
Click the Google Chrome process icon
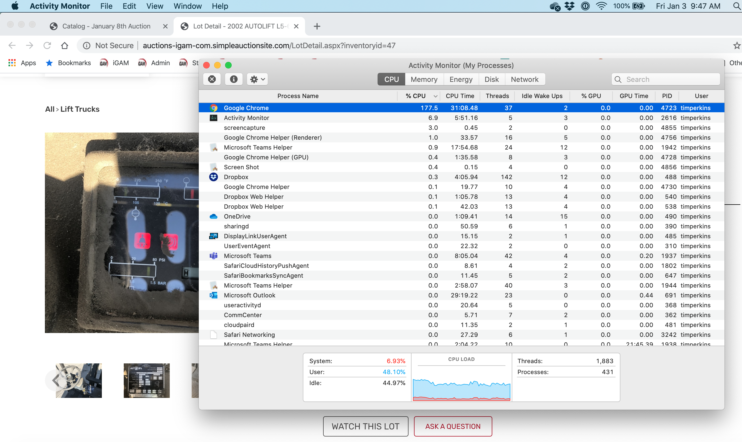[x=214, y=108]
